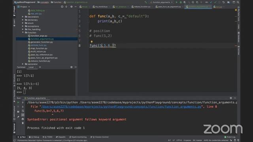Rerun with the green play icon in Run panel
Screen dimensions: 253x142
pyautogui.click(x=18, y=103)
